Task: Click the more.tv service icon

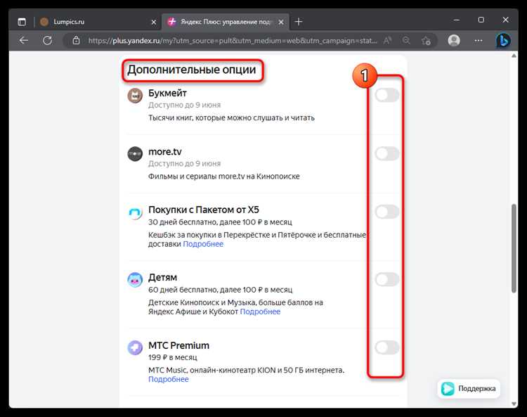Action: (x=135, y=154)
